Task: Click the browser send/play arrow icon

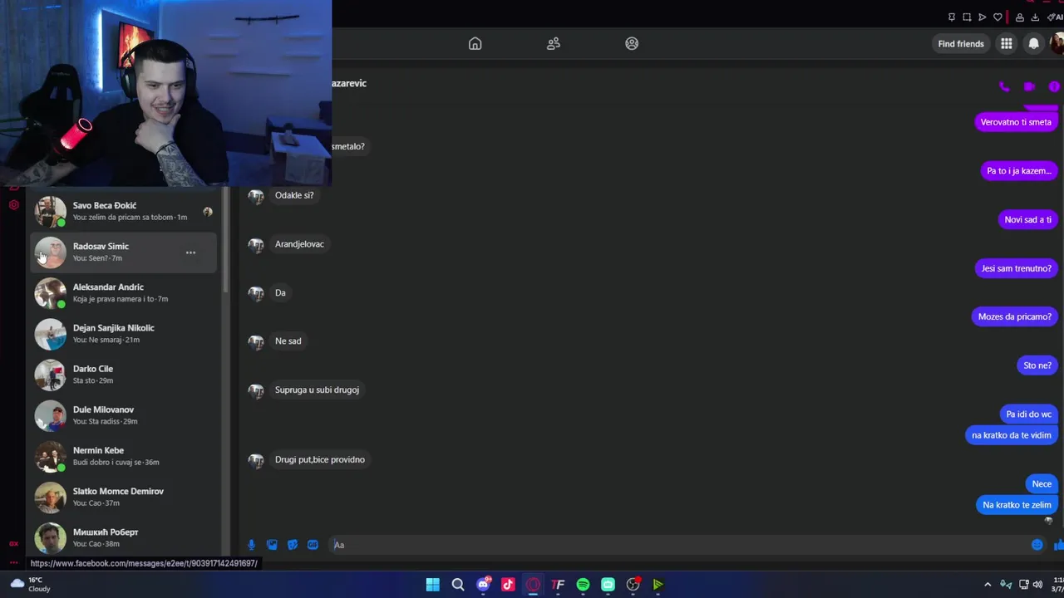Action: 982,17
